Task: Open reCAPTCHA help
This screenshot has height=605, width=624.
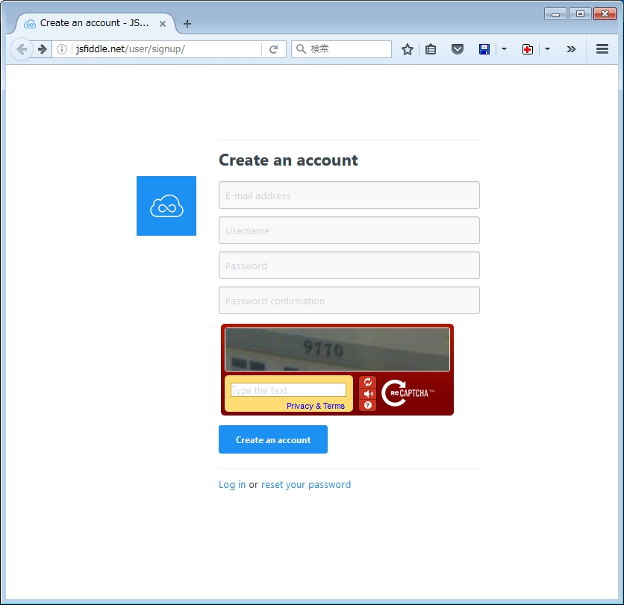Action: [367, 405]
